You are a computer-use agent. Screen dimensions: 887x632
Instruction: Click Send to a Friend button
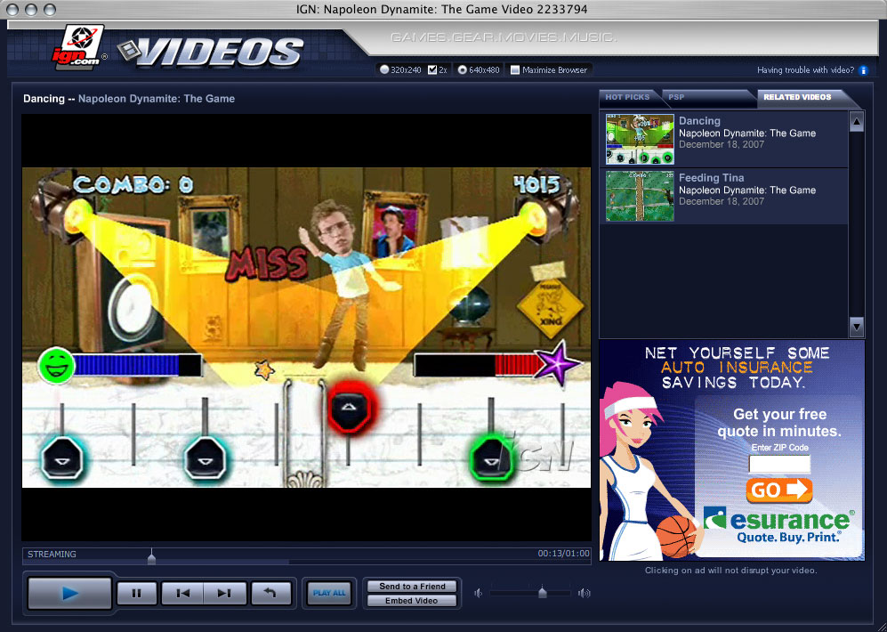point(412,587)
